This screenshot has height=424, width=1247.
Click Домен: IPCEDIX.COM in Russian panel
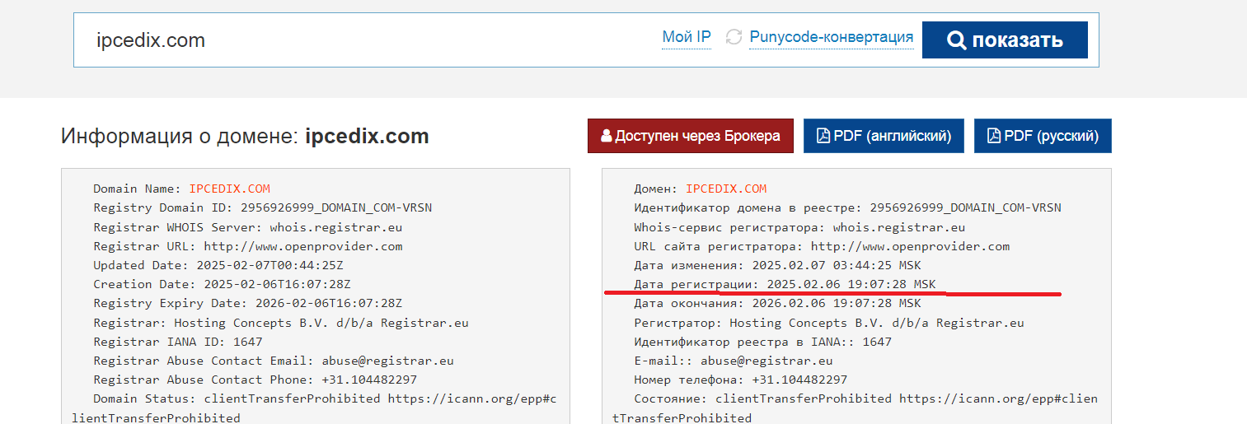(x=701, y=189)
